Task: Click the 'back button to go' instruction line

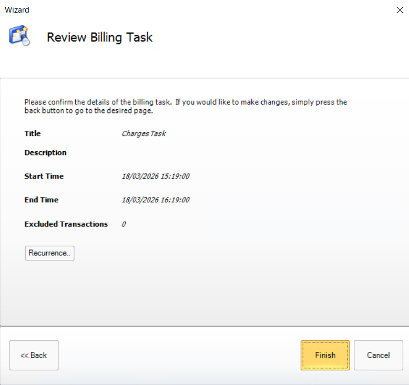Action: [88, 111]
